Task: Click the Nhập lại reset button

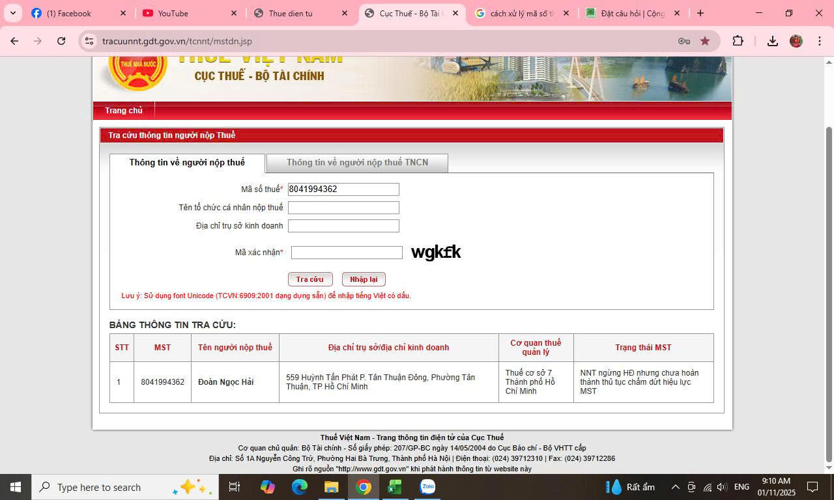Action: (364, 279)
